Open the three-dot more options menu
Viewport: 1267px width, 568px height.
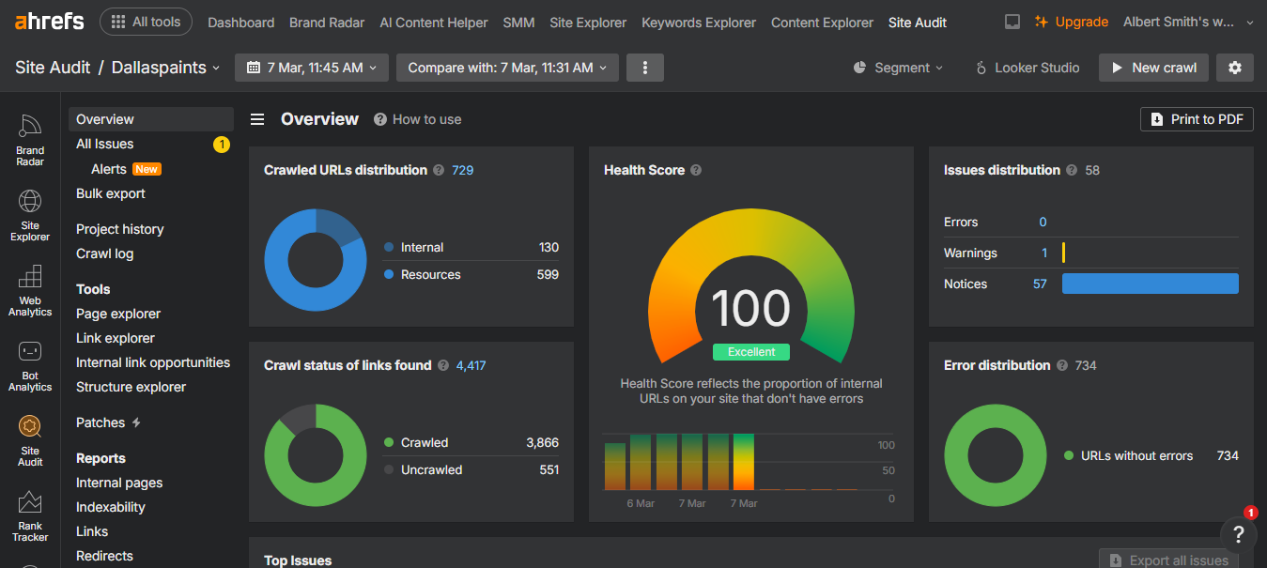pos(645,68)
